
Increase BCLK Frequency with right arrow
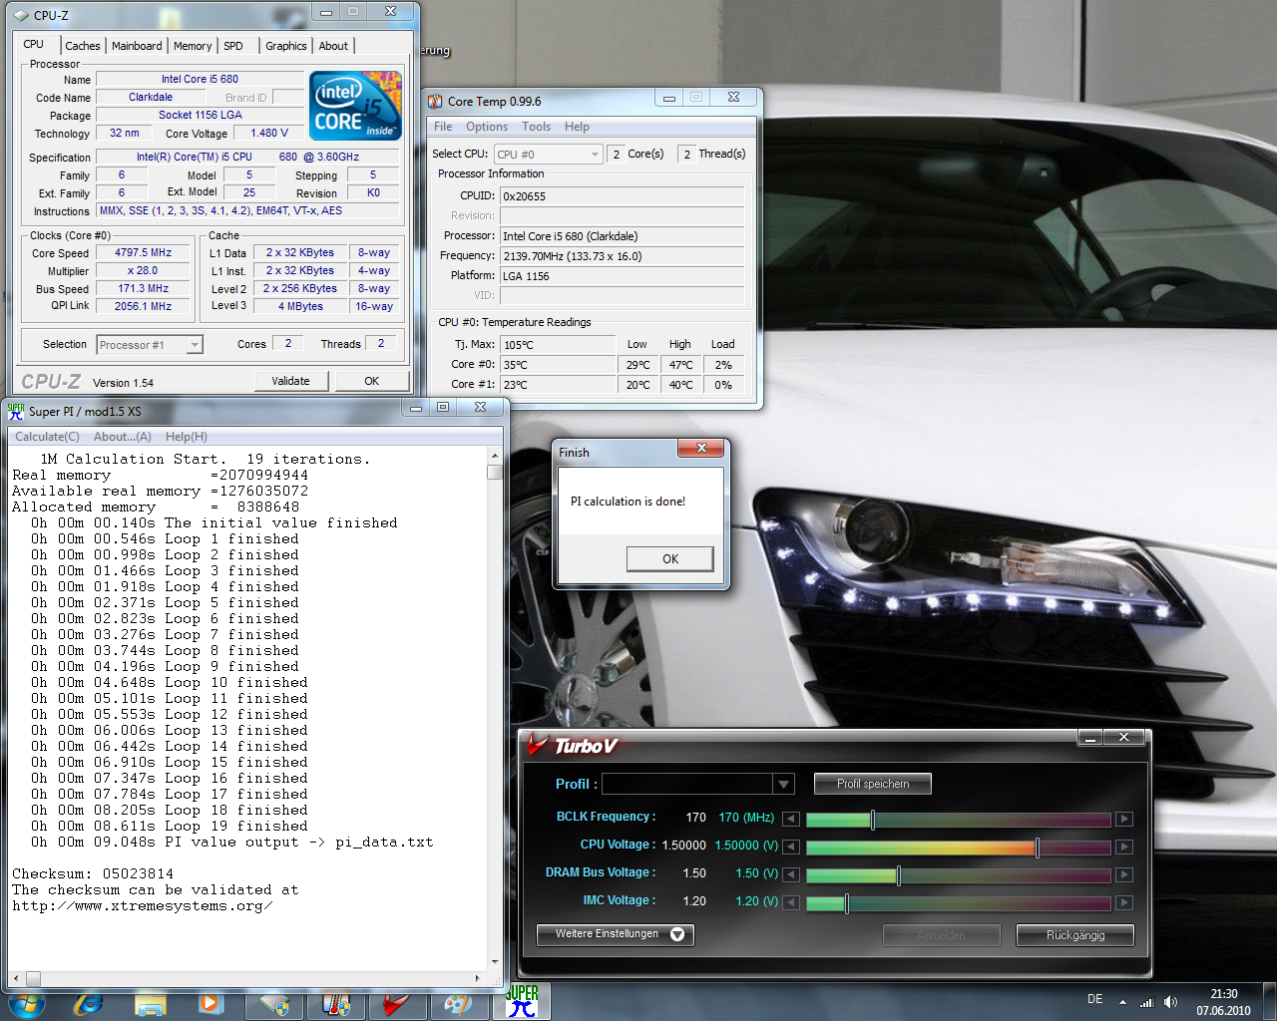coord(1123,819)
